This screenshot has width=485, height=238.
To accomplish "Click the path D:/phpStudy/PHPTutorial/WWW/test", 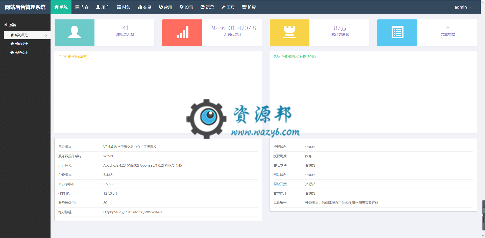I will click(x=133, y=212).
